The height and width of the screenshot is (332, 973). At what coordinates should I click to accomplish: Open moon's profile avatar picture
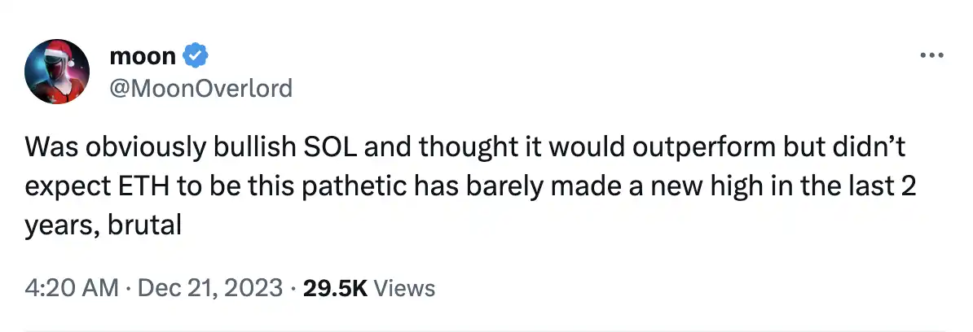[x=57, y=73]
